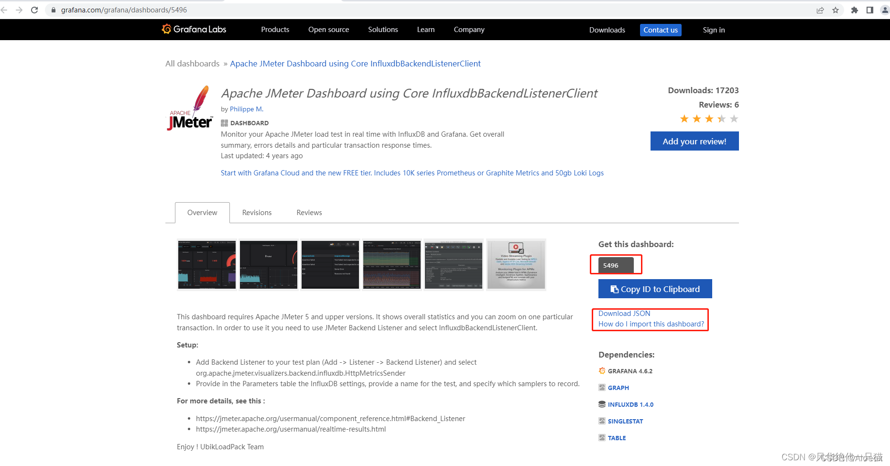Bookmark this page with the star icon
Screen dimensions: 890x466
[x=836, y=10]
